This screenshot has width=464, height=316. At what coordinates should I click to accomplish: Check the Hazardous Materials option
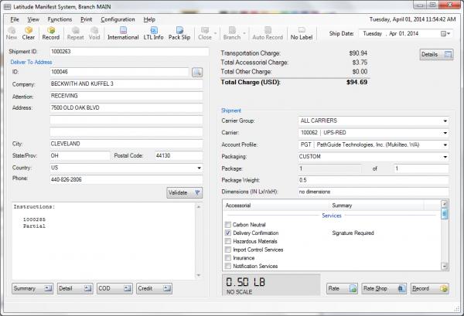click(x=227, y=241)
